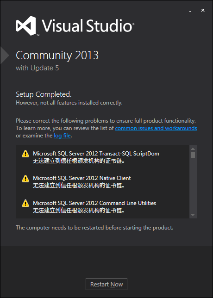Click the Setup Completed heading

coord(44,94)
